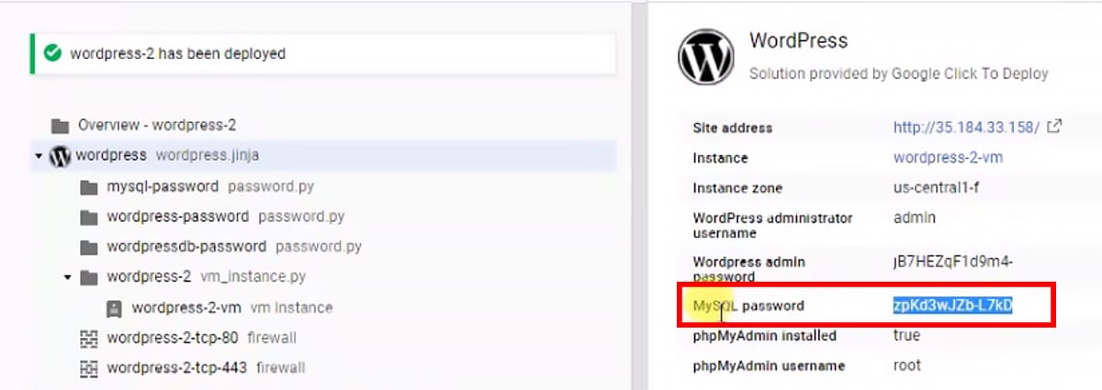
Task: Open the wordpress-2-vm instance link
Action: click(x=948, y=158)
